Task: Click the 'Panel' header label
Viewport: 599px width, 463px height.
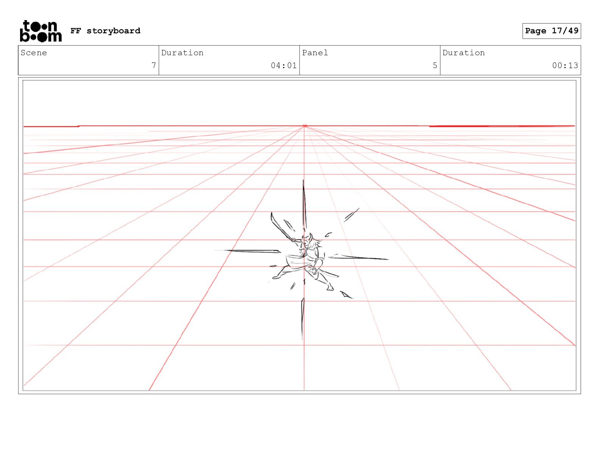Action: (x=315, y=53)
